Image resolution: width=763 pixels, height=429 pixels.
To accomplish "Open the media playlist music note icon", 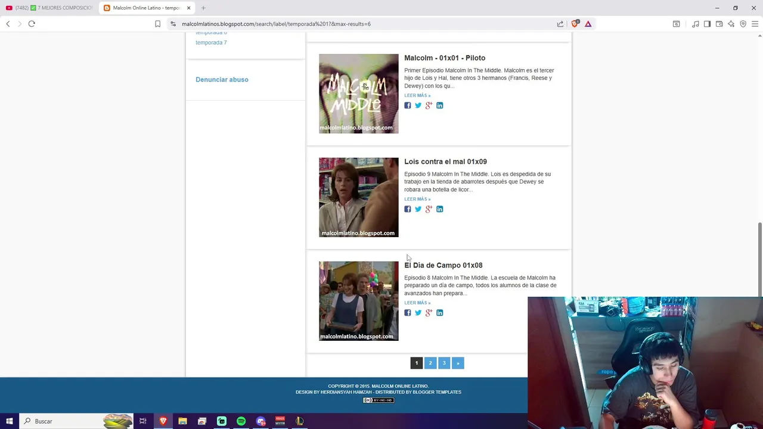I will click(696, 24).
